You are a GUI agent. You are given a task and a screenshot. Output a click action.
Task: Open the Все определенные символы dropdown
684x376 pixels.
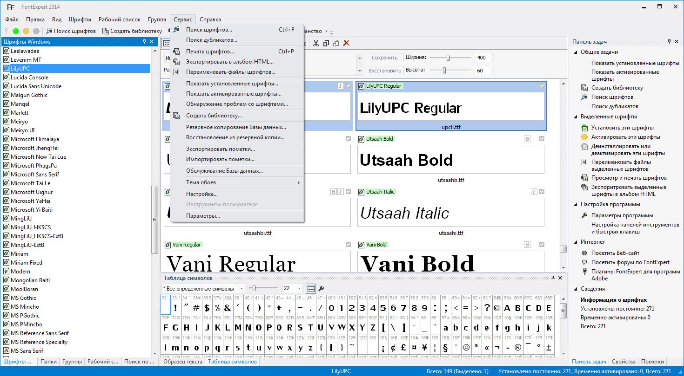pyautogui.click(x=241, y=289)
